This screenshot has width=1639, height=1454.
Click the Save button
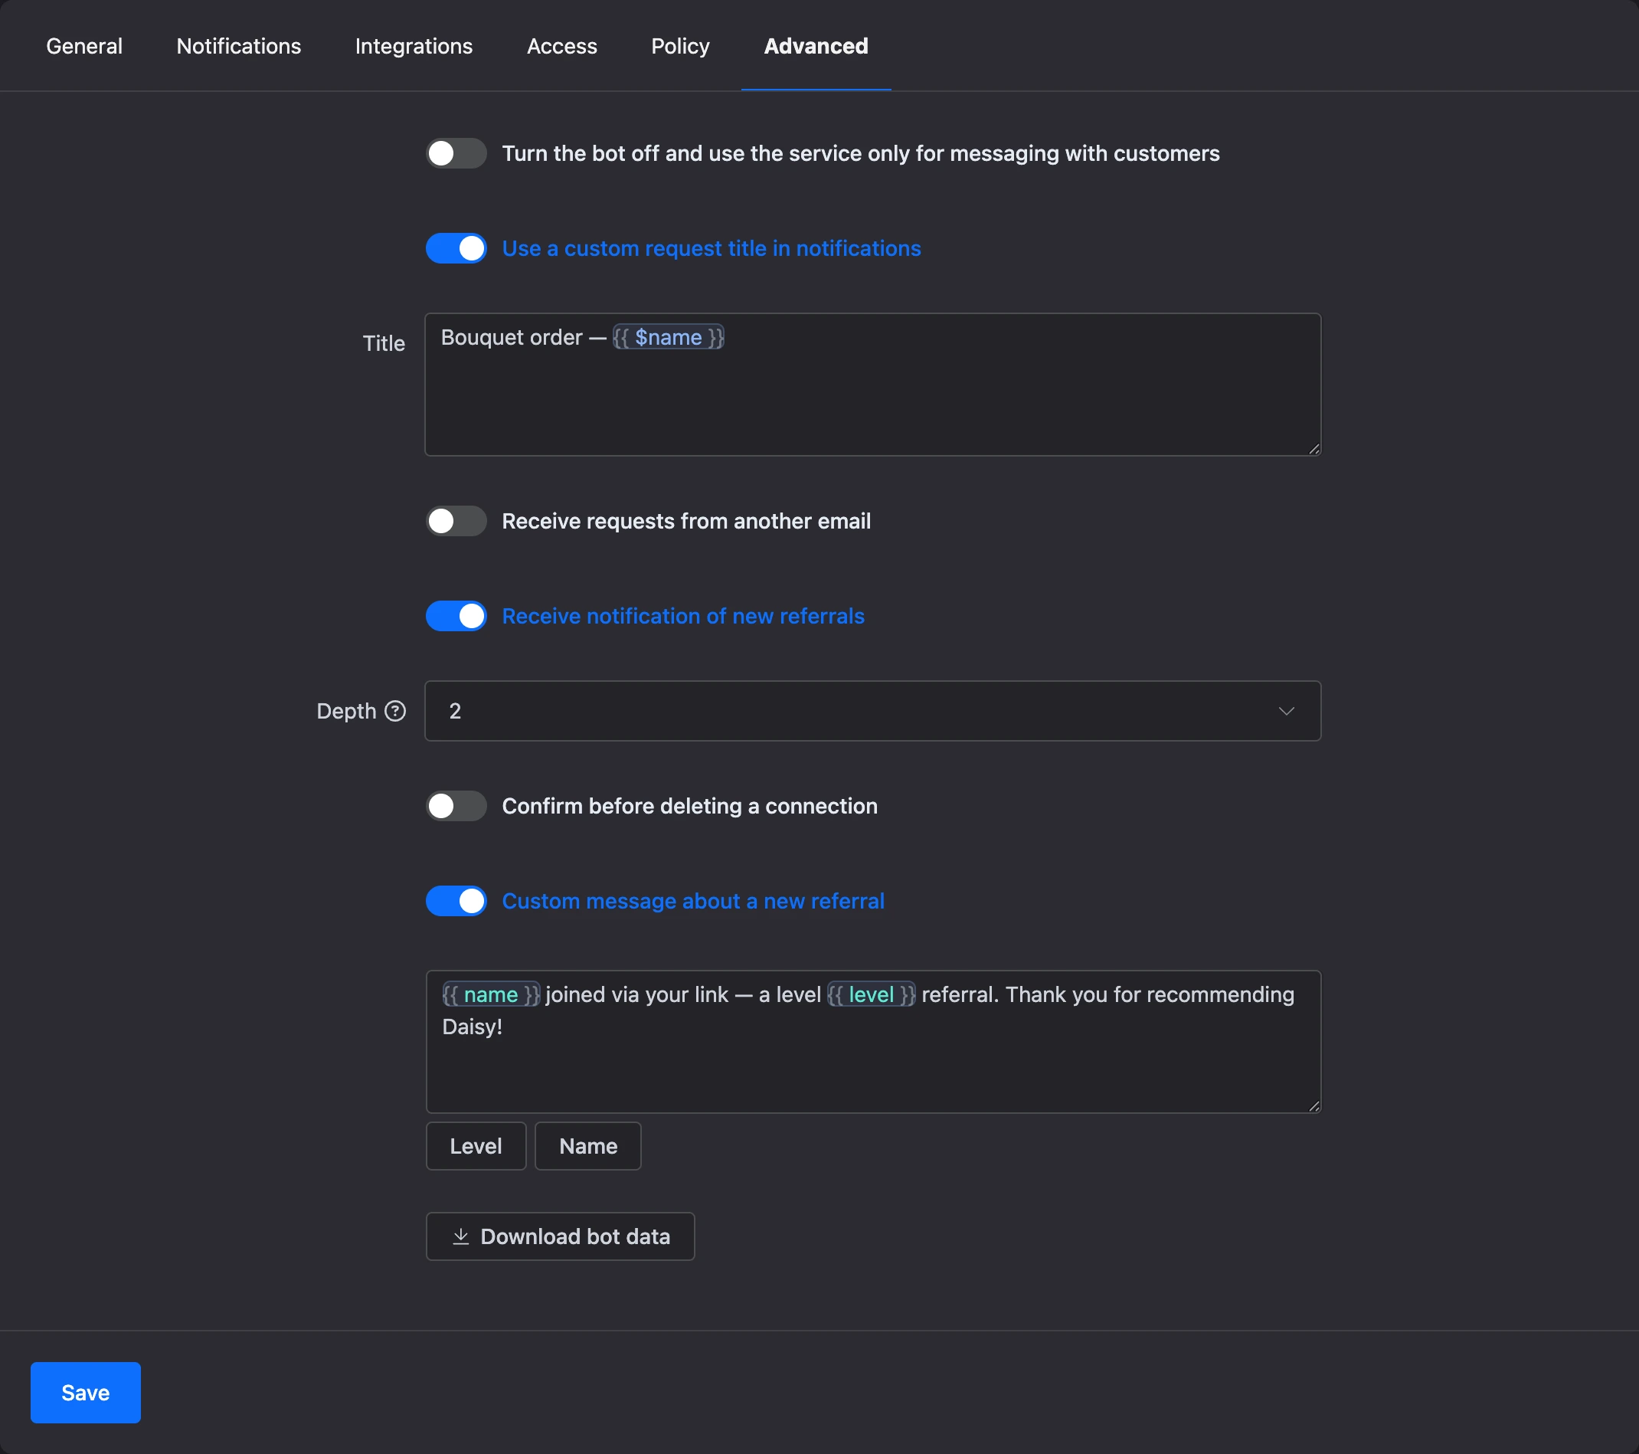(86, 1393)
